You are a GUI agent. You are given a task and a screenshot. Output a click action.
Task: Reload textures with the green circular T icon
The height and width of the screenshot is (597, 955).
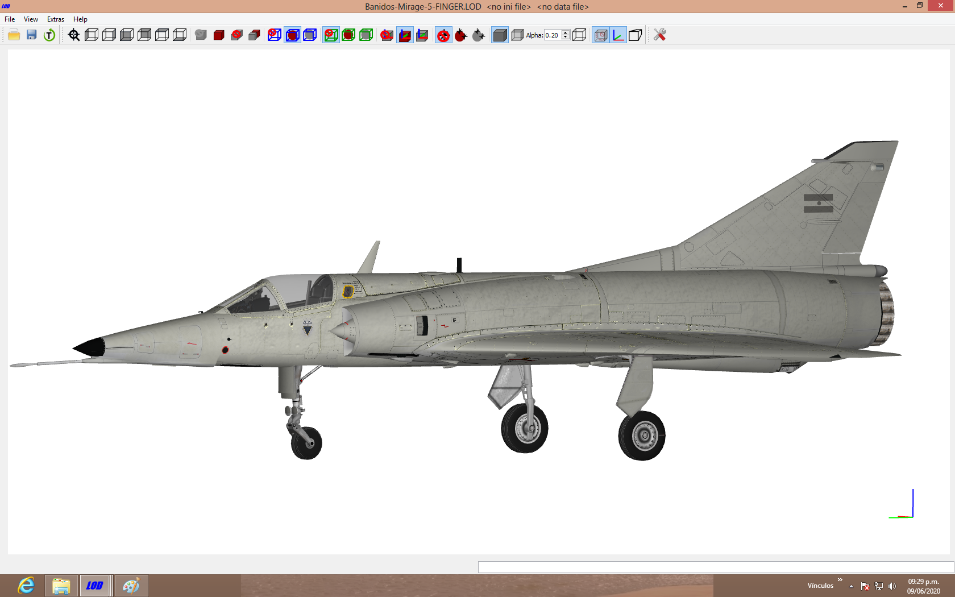pyautogui.click(x=49, y=35)
